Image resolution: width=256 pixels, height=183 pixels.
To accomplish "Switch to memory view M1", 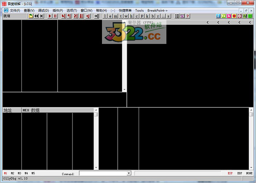I will (x=6, y=173).
